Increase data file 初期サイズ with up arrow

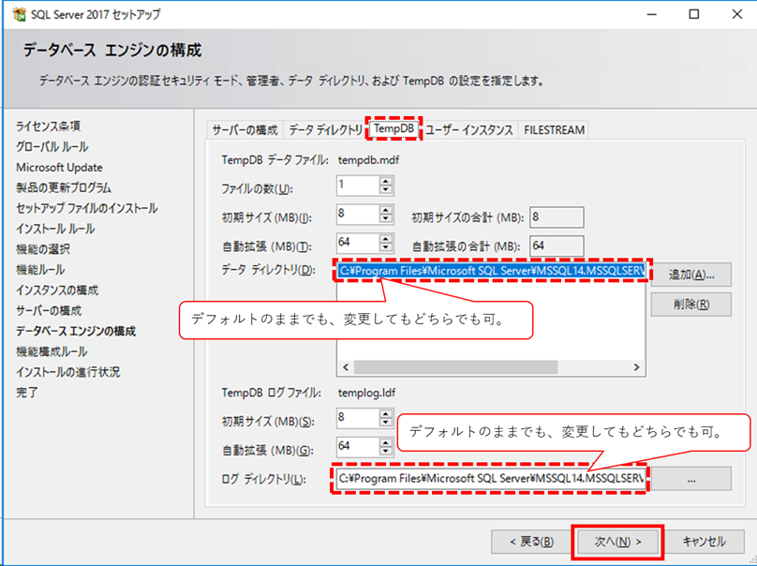pyautogui.click(x=386, y=210)
